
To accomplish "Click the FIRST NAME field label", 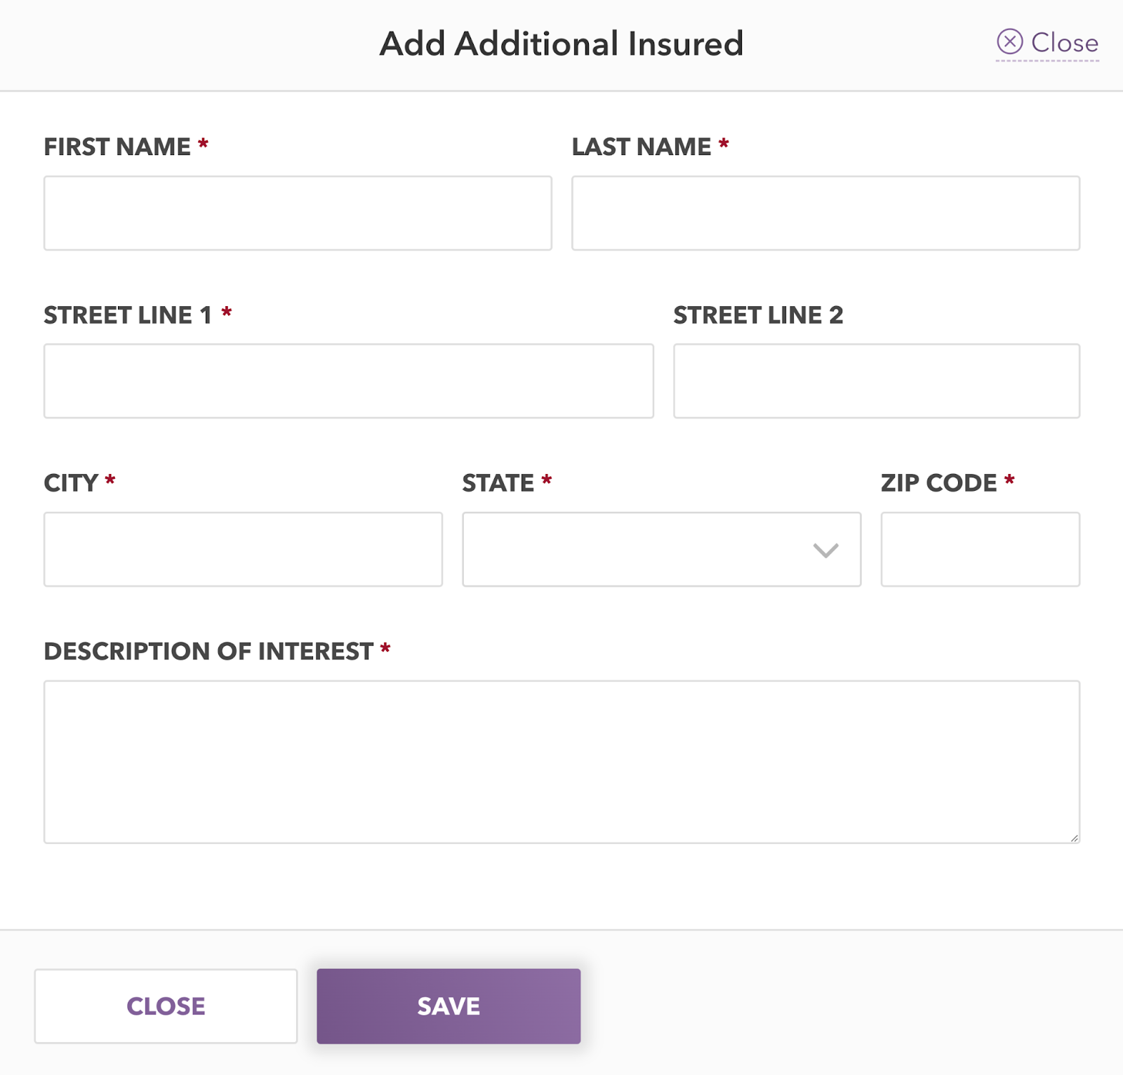I will tap(117, 147).
